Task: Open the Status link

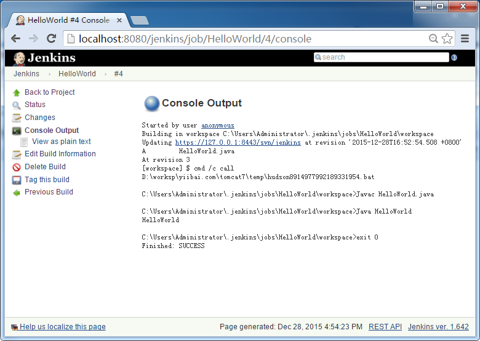Action: [x=35, y=105]
